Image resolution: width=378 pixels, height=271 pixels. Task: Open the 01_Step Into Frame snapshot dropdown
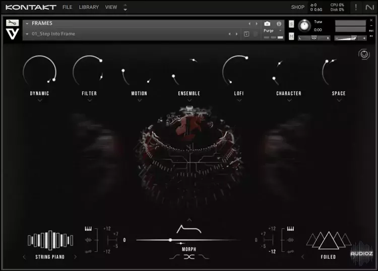(27, 34)
